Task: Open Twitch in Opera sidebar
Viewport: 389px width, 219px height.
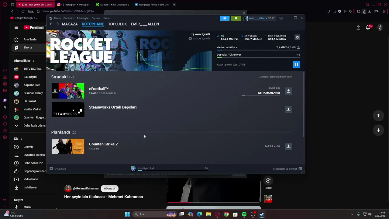Action: tap(5, 100)
